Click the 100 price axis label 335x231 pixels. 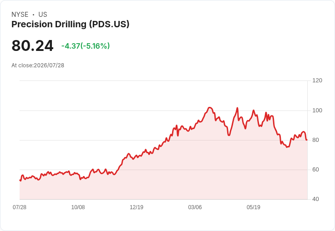(317, 110)
